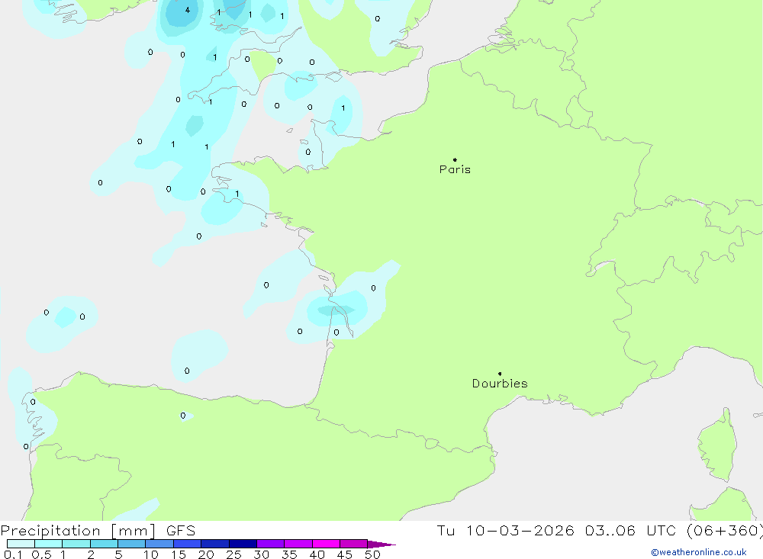Select the 2–5 mm legend swatch
Screen dimensions: 763x559
point(104,544)
